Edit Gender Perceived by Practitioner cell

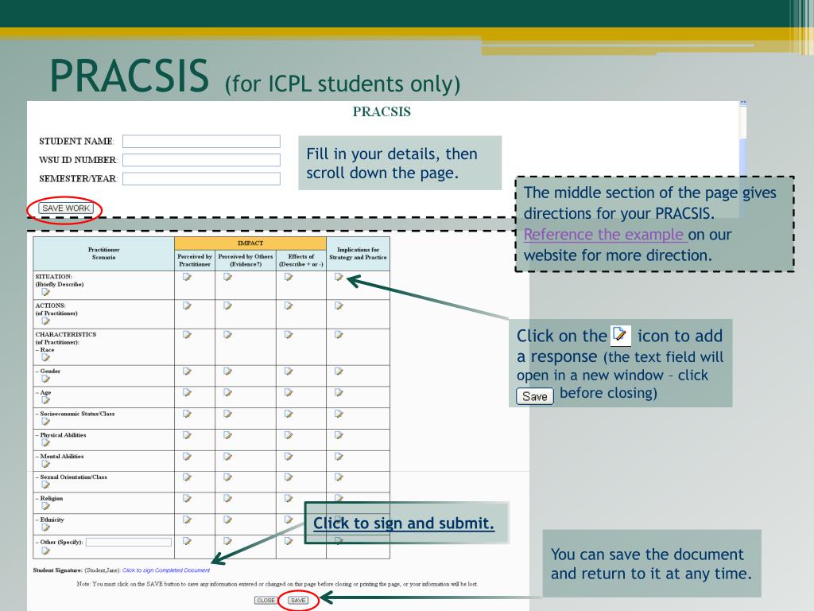click(188, 372)
